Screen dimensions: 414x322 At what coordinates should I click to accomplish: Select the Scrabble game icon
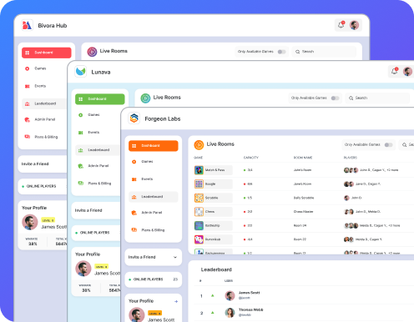199,198
